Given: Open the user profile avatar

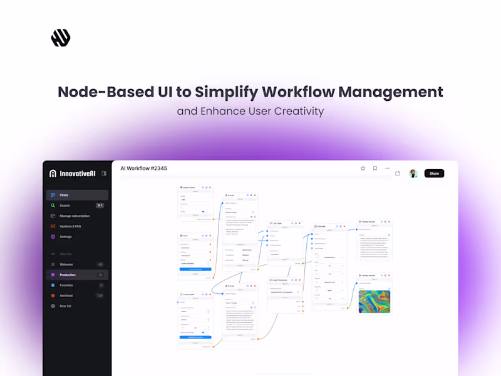Looking at the screenshot, I should point(413,174).
